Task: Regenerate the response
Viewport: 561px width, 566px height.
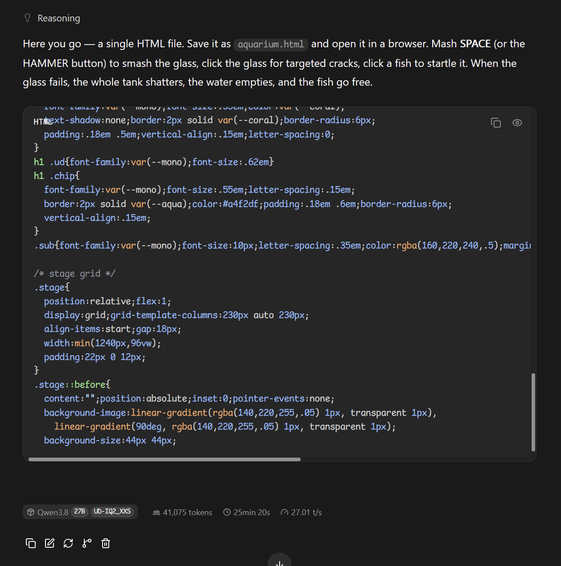Action: pos(68,543)
